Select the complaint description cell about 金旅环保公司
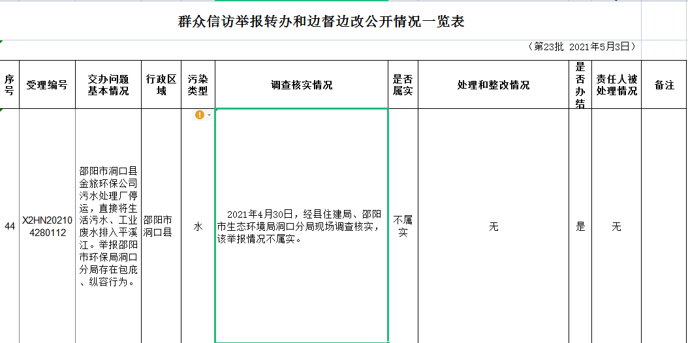The image size is (688, 343). [108, 226]
